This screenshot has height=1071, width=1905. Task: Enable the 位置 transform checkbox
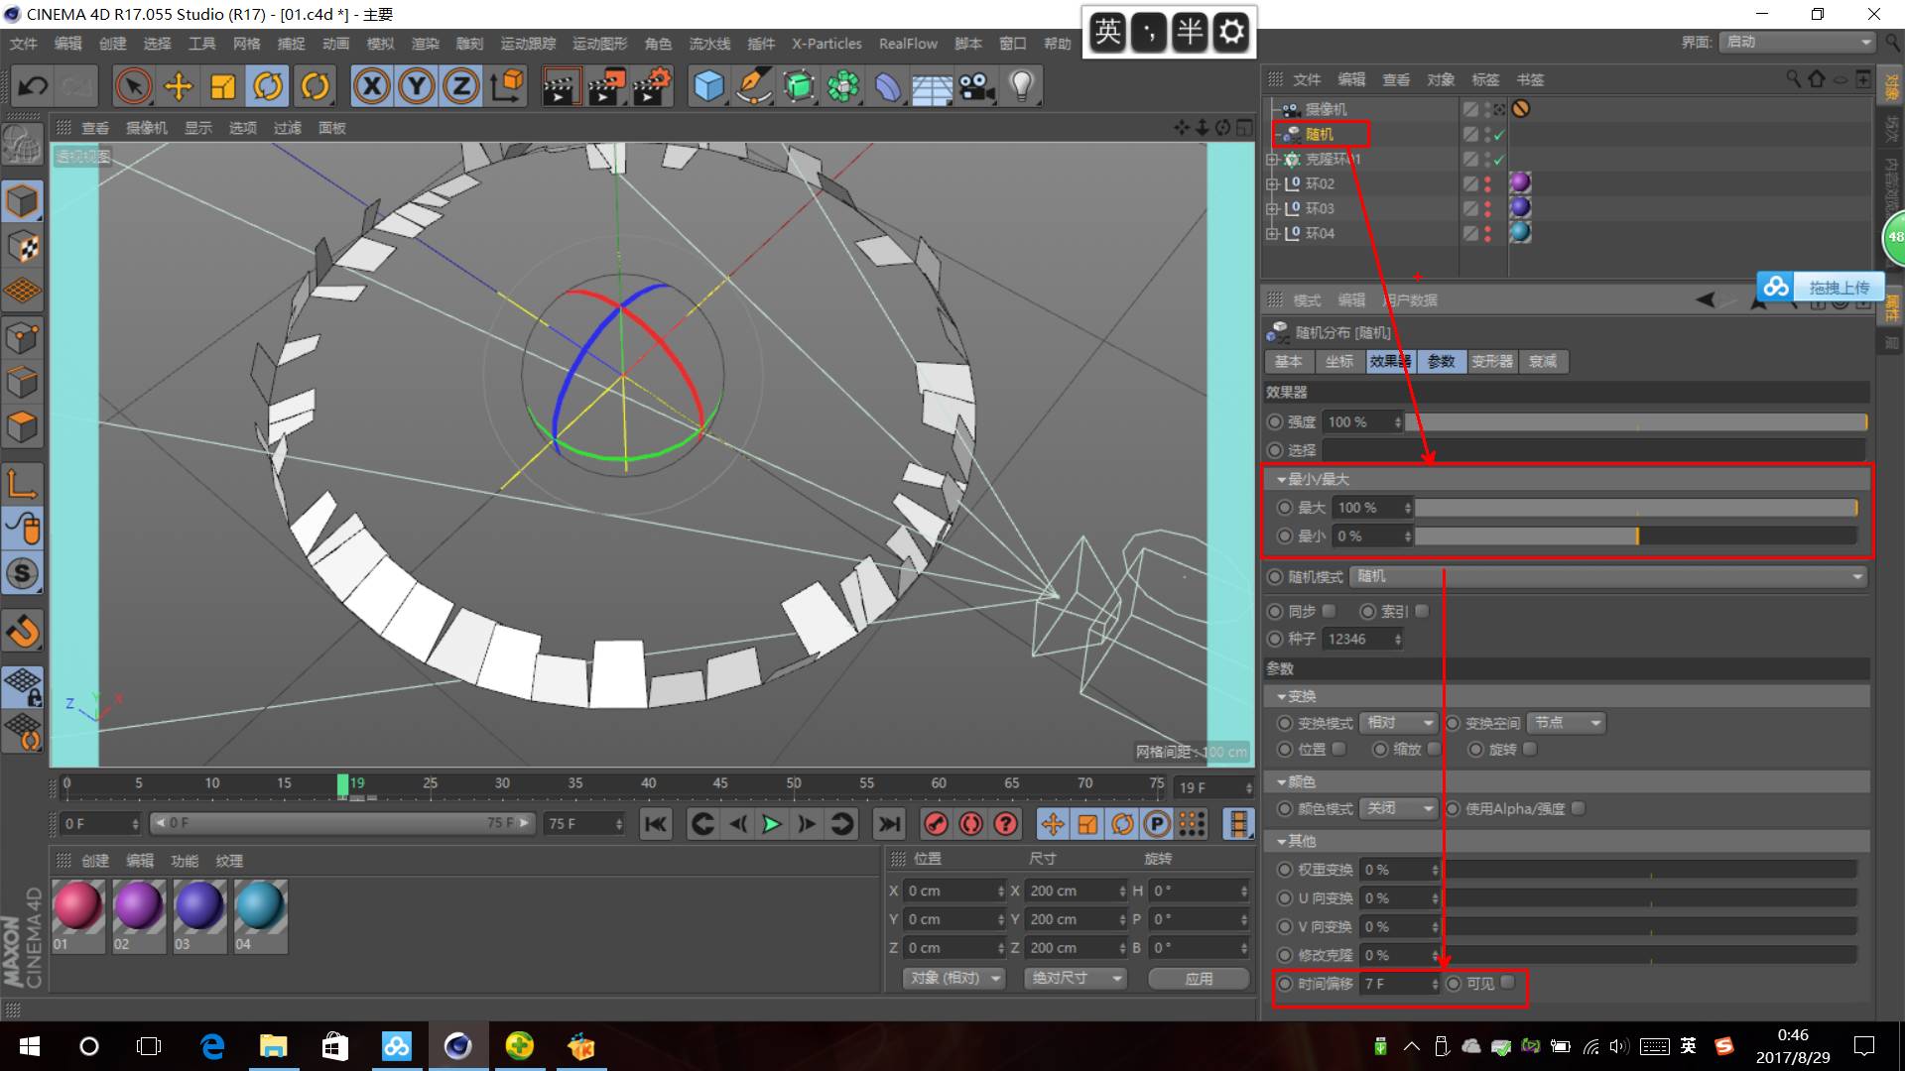[1339, 749]
